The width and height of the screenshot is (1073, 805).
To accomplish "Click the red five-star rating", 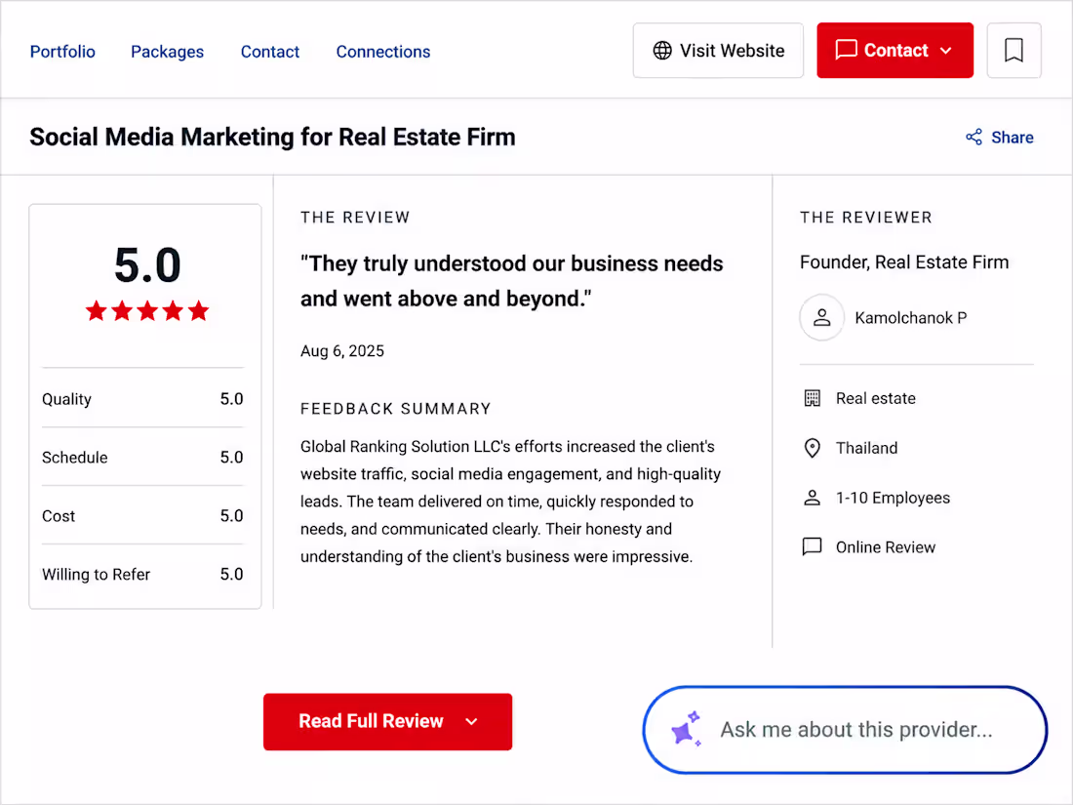I will click(x=147, y=311).
